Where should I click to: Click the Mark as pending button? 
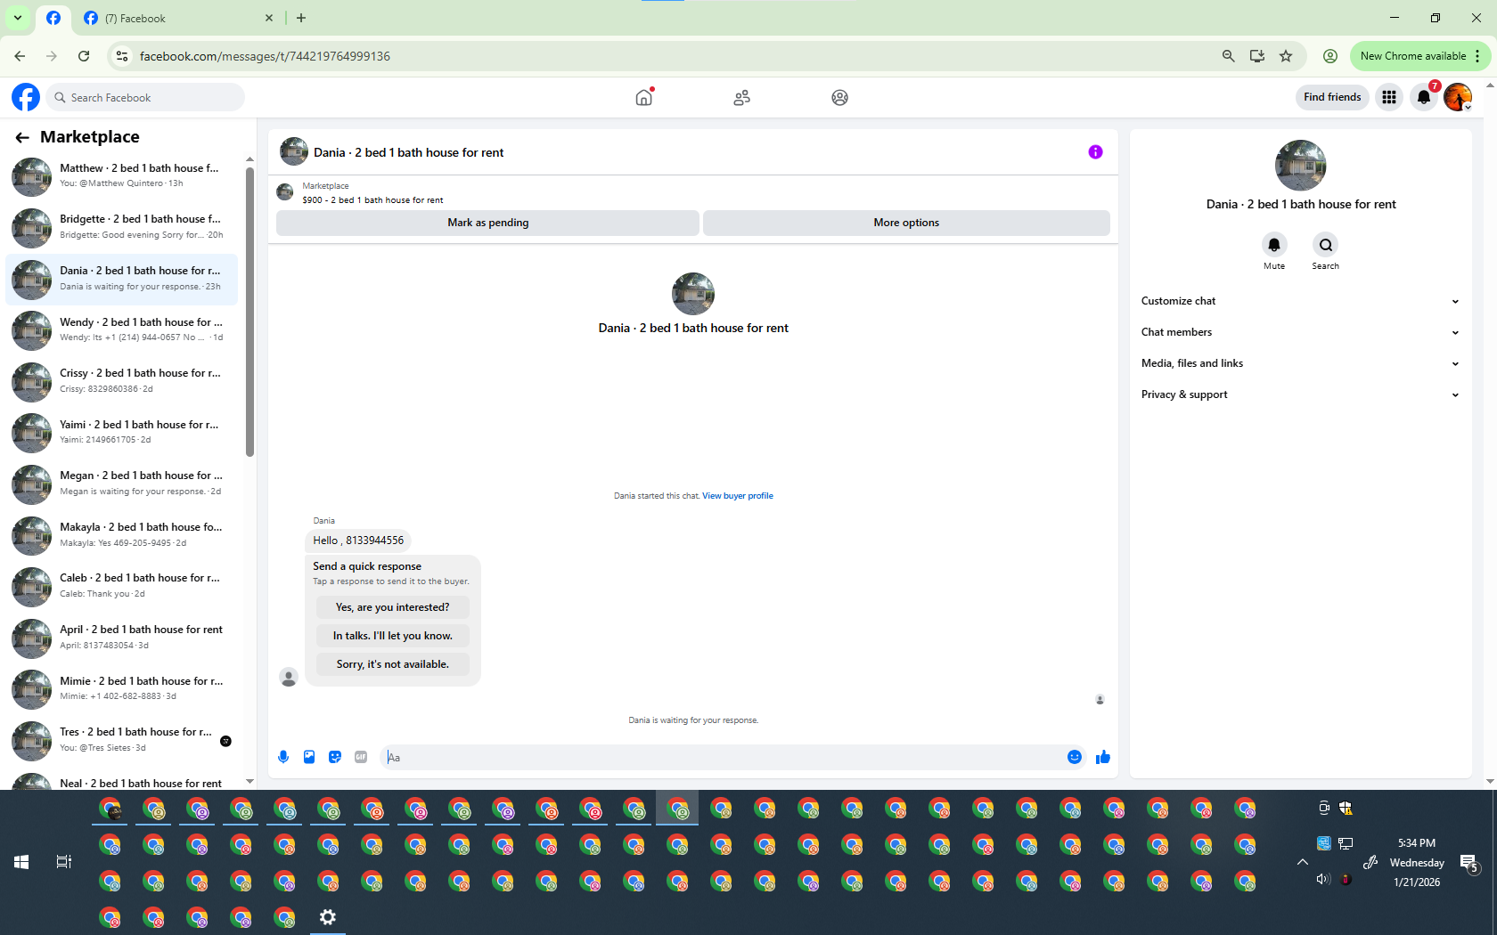[x=487, y=223]
